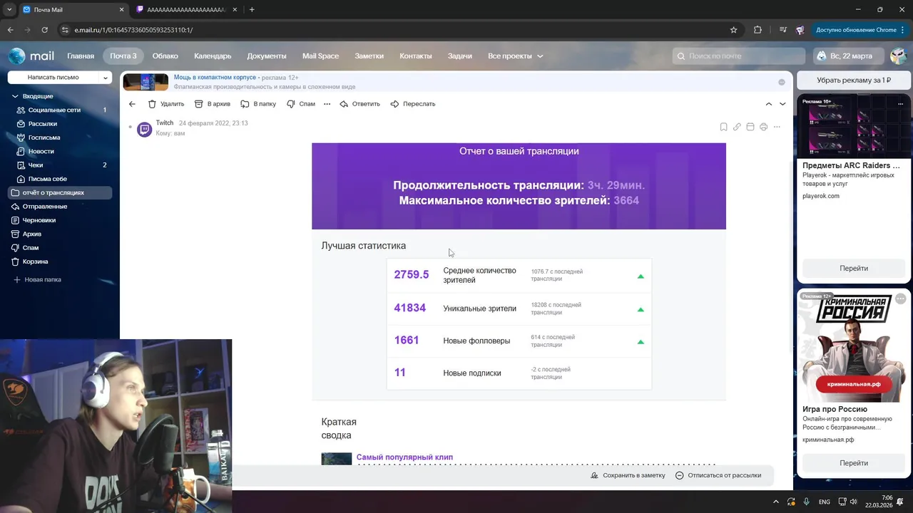The image size is (913, 513).
Task: Open a new Chrome tab with plus
Action: (x=252, y=10)
